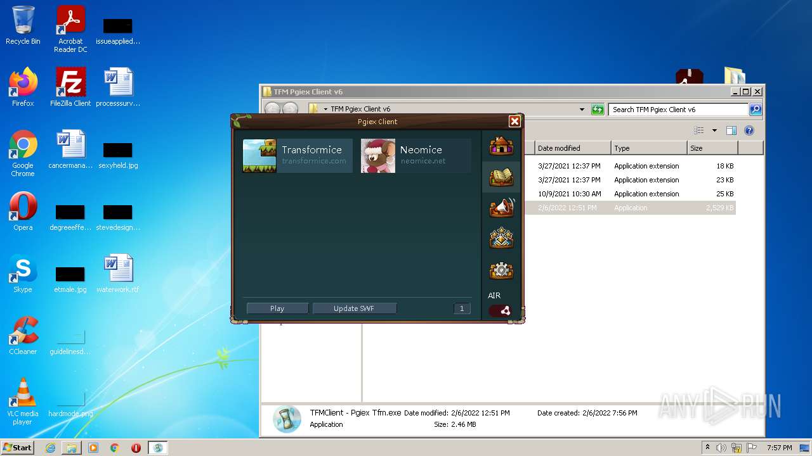
Task: Open FileZilla Client desktop shortcut
Action: (70, 87)
